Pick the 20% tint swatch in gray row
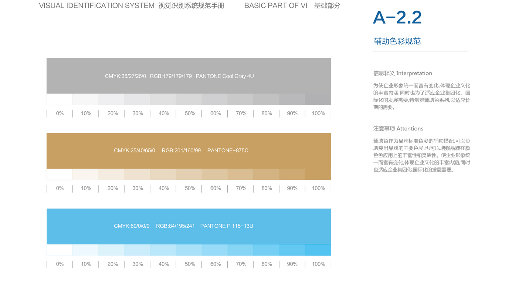505x284 pixels. pyautogui.click(x=111, y=99)
